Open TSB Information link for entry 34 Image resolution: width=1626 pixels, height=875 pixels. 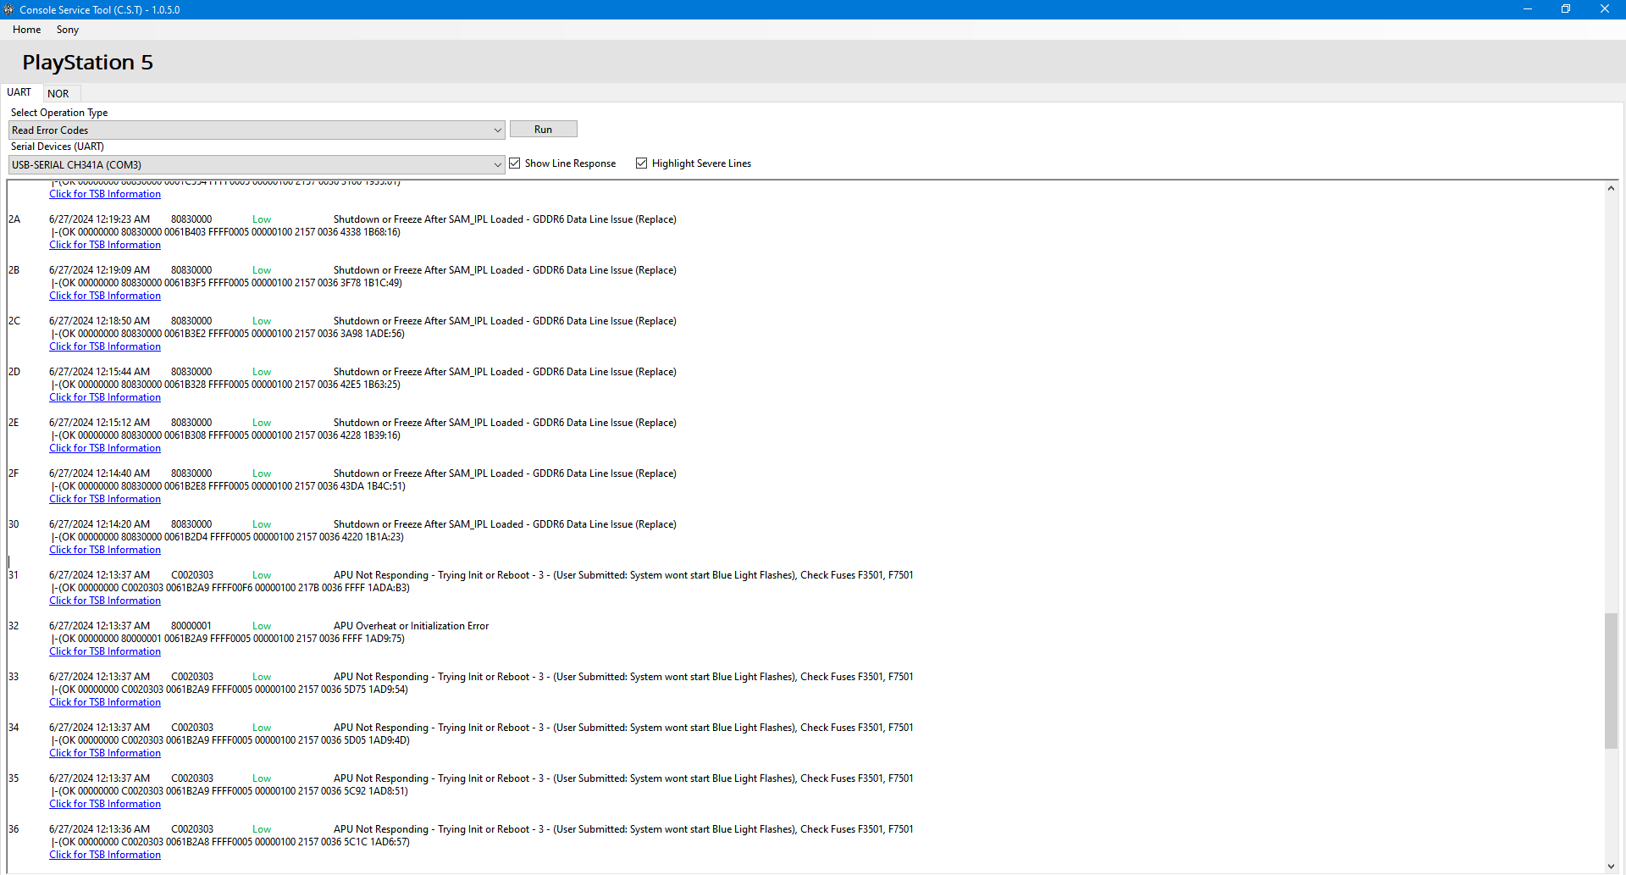[105, 753]
